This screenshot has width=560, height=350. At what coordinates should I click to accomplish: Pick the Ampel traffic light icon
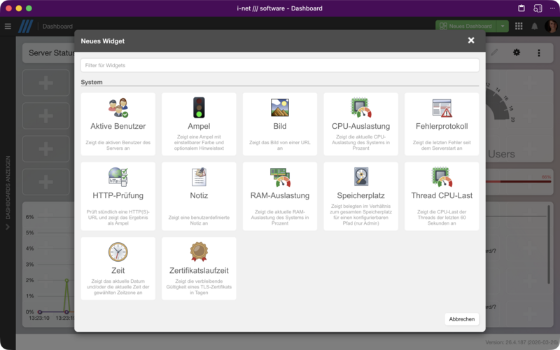click(x=199, y=108)
